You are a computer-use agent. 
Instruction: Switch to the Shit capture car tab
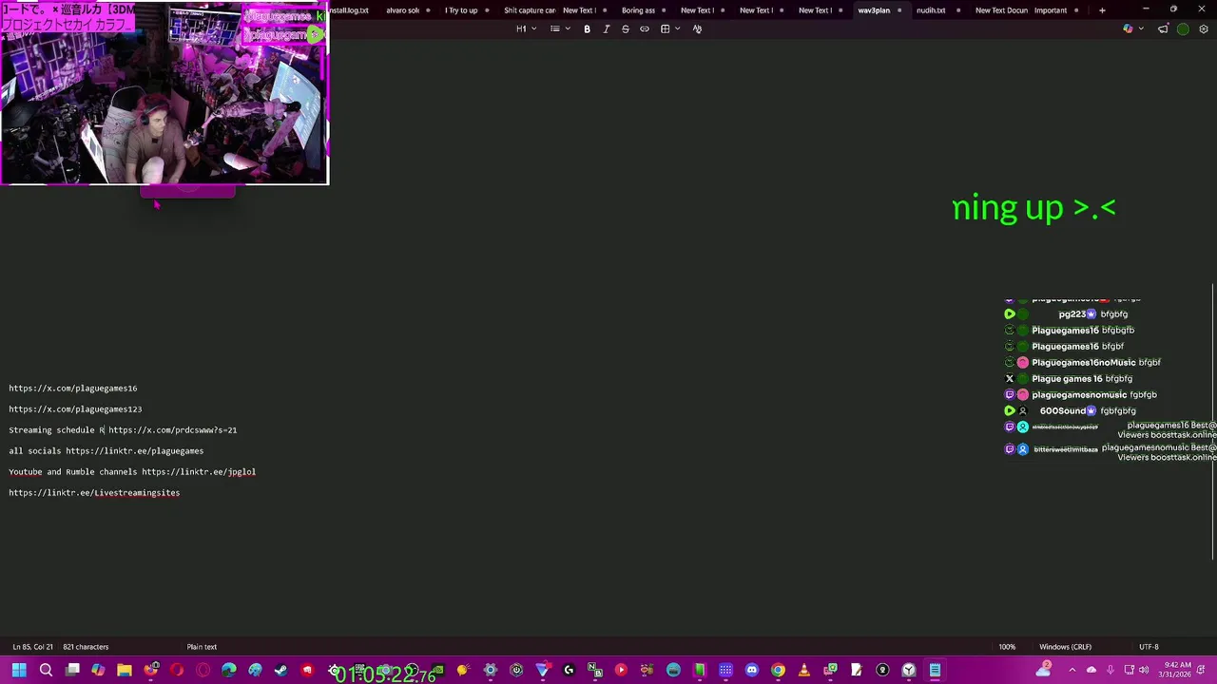tap(530, 10)
